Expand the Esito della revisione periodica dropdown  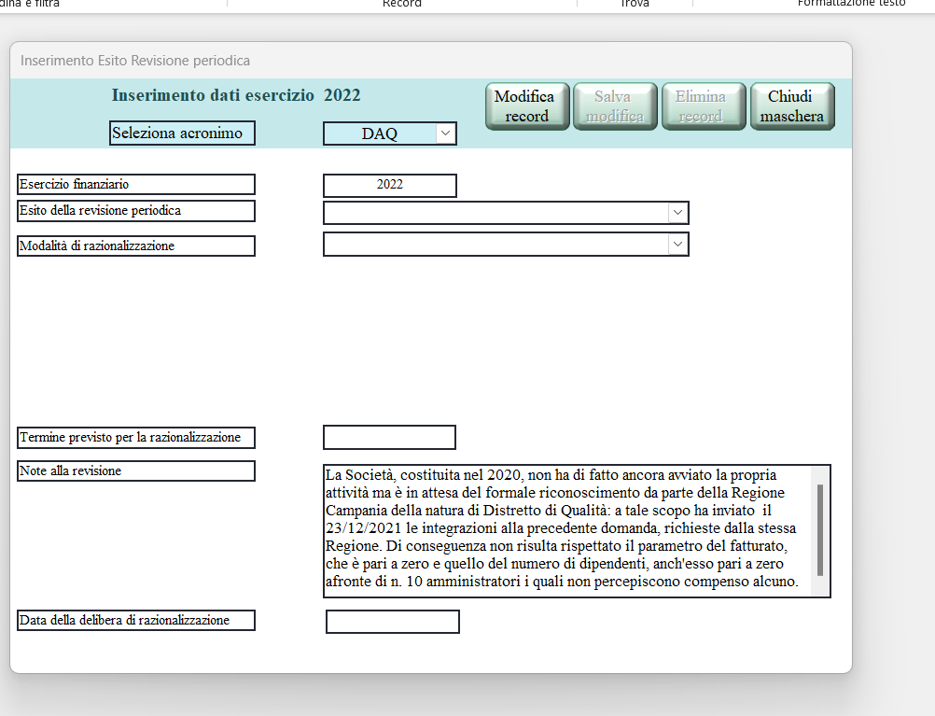pos(677,213)
